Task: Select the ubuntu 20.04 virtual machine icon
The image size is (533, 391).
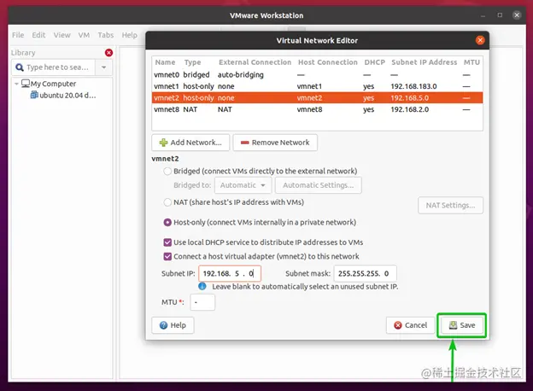Action: 34,95
